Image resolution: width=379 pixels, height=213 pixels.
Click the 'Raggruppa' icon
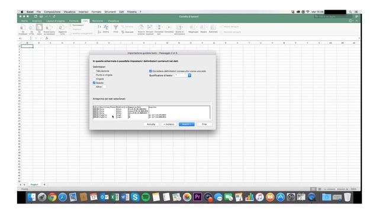tap(192, 27)
